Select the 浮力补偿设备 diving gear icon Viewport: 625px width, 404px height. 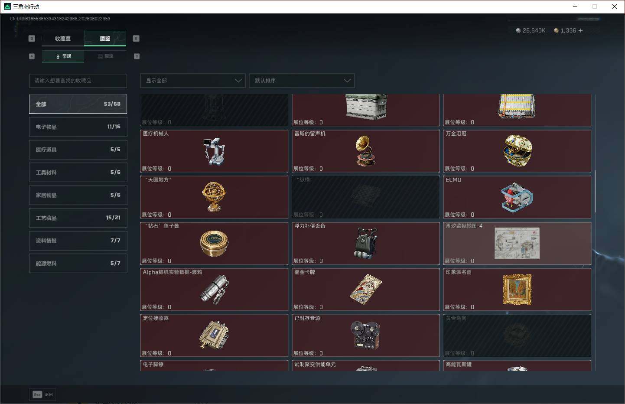pos(365,243)
